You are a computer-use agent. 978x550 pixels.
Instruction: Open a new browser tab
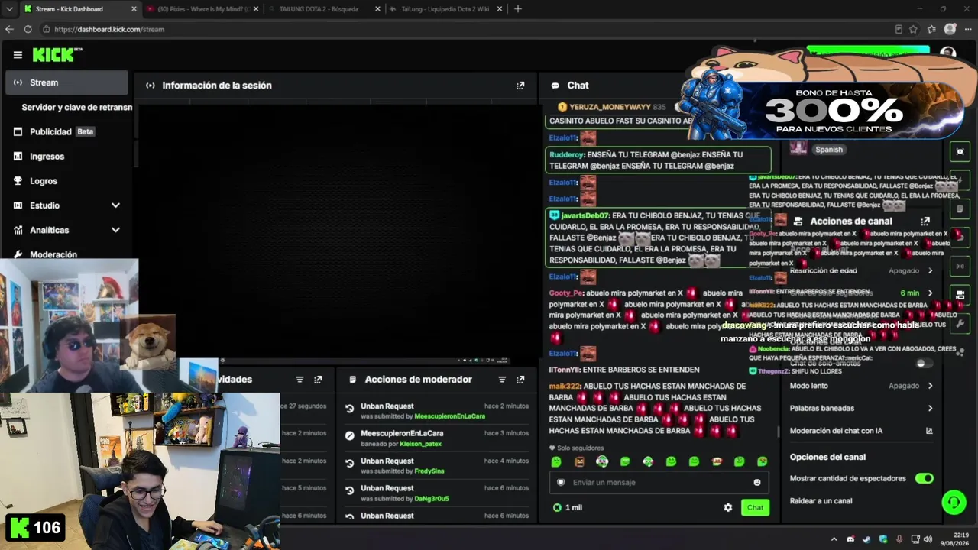tap(518, 9)
